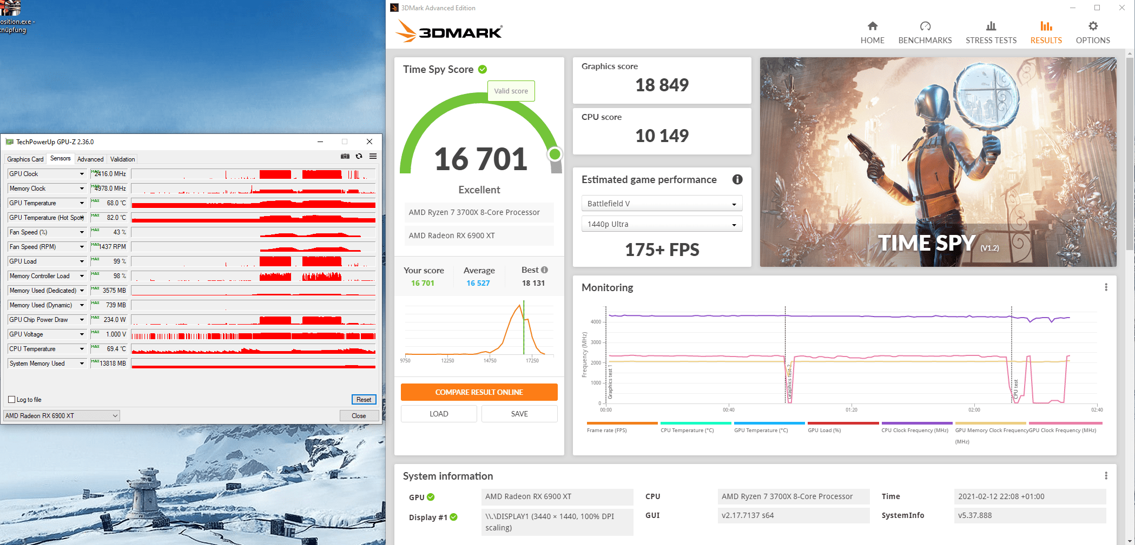Click the Valid score badge
Viewport: 1135px width, 545px height.
(511, 91)
